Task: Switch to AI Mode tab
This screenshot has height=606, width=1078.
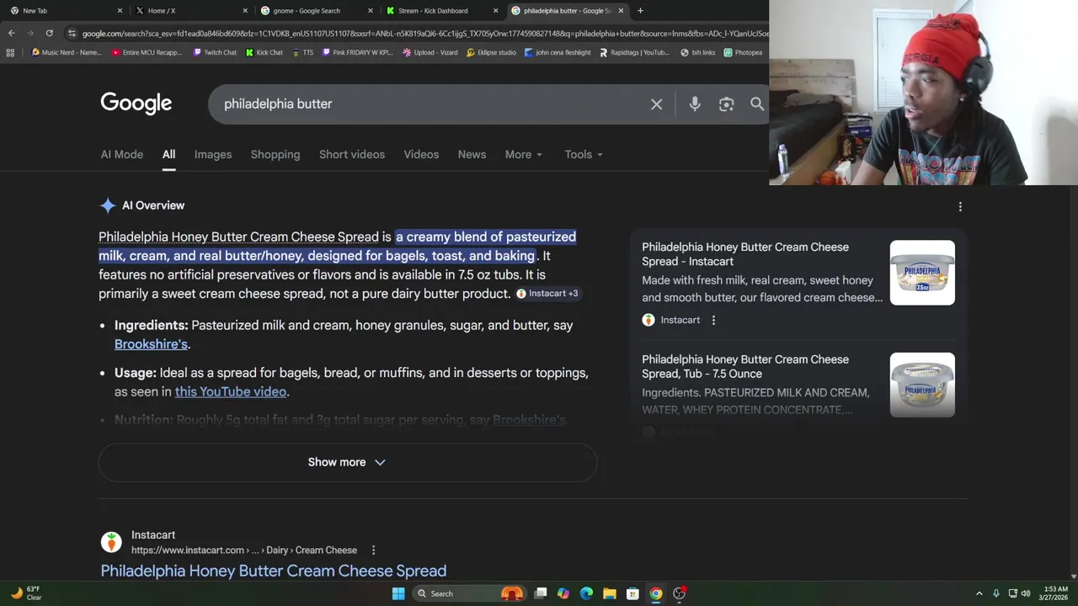Action: [122, 155]
